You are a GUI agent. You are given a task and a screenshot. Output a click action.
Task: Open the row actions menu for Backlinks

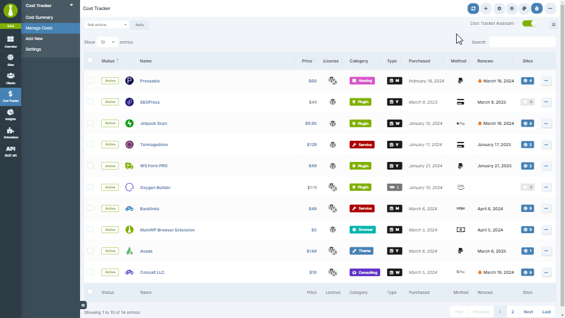point(546,208)
